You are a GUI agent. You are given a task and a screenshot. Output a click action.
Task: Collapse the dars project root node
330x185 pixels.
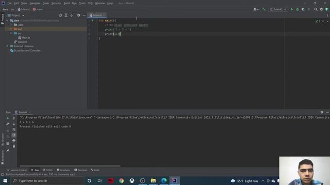7,21
